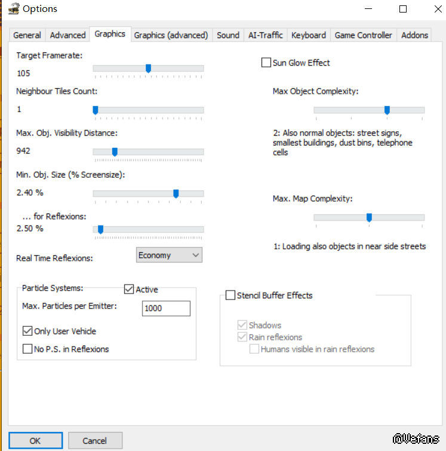Viewport: 446px width, 451px height.
Task: Minimize the Options window
Action: [x=368, y=9]
